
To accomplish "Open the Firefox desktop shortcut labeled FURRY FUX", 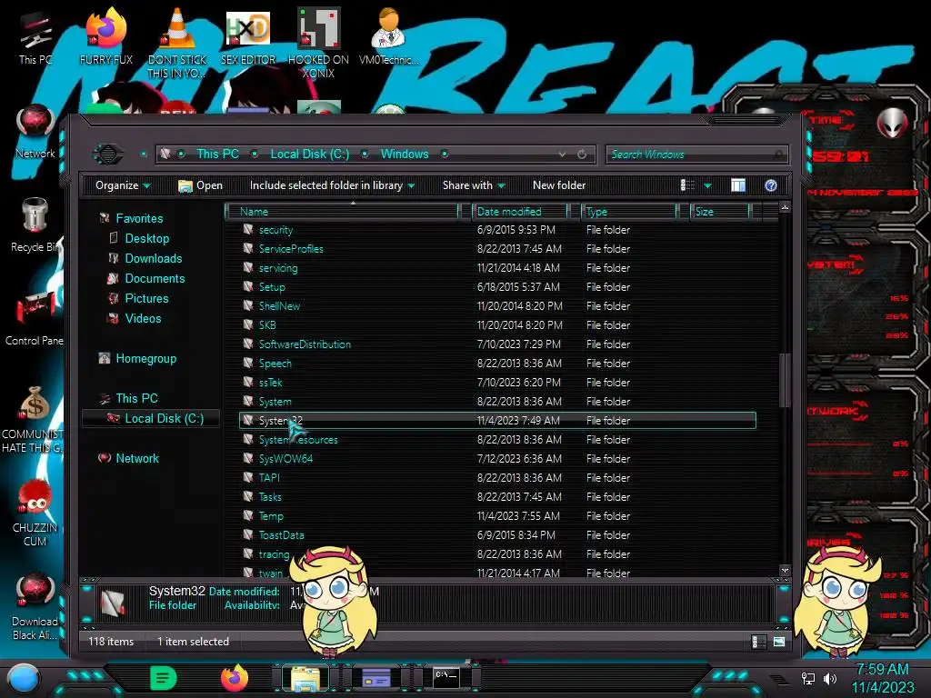I will 105,38.
